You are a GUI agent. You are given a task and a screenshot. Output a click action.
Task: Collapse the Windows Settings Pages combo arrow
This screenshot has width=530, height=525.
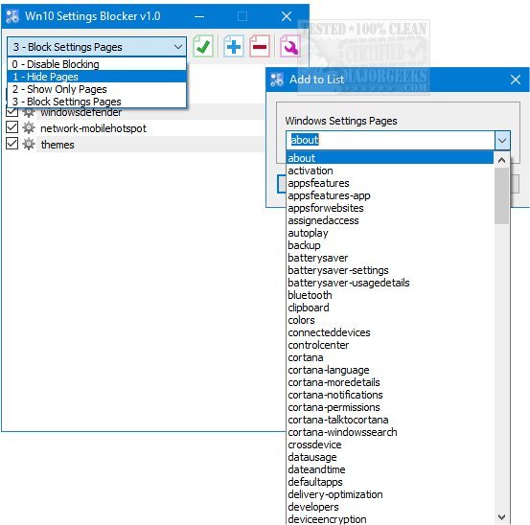click(x=502, y=140)
